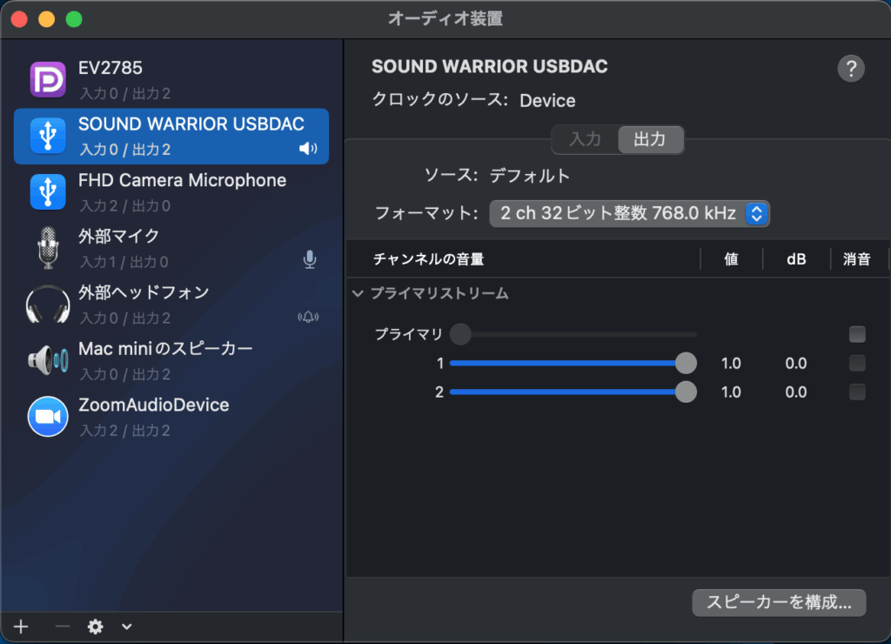Toggle the プライマリ mute checkbox
This screenshot has height=644, width=891.
point(857,334)
